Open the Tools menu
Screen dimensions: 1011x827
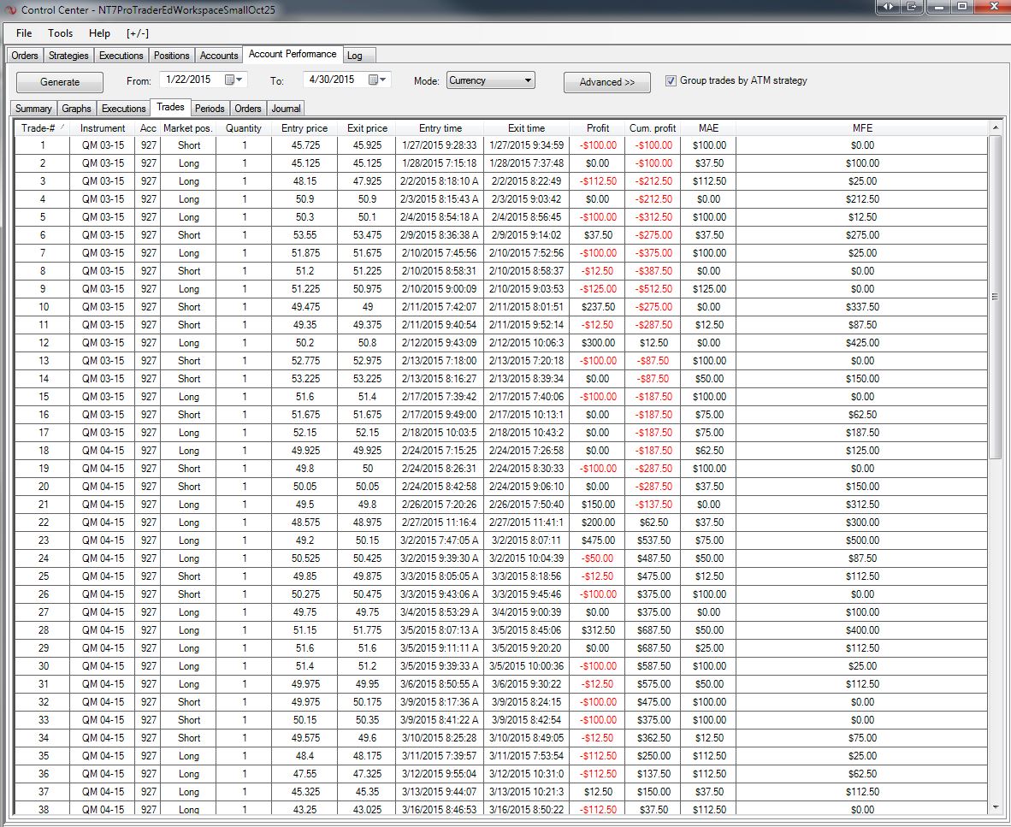click(60, 32)
